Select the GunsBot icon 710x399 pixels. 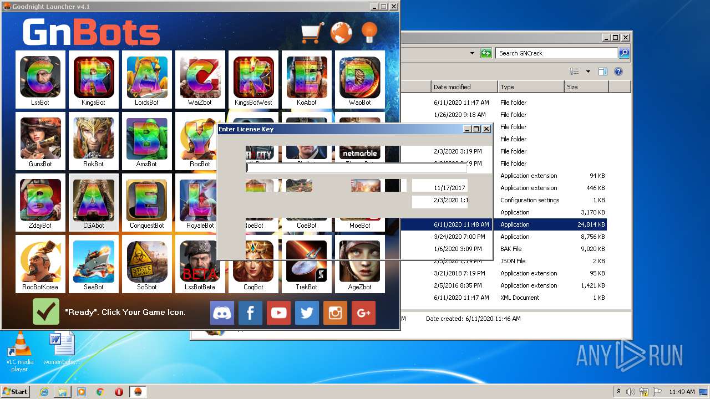tap(40, 141)
